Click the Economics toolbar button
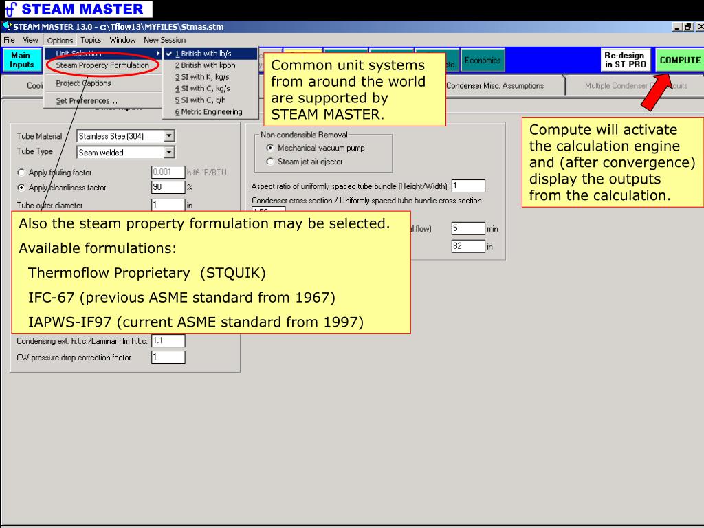Screen dimensions: 704x528 tap(483, 60)
